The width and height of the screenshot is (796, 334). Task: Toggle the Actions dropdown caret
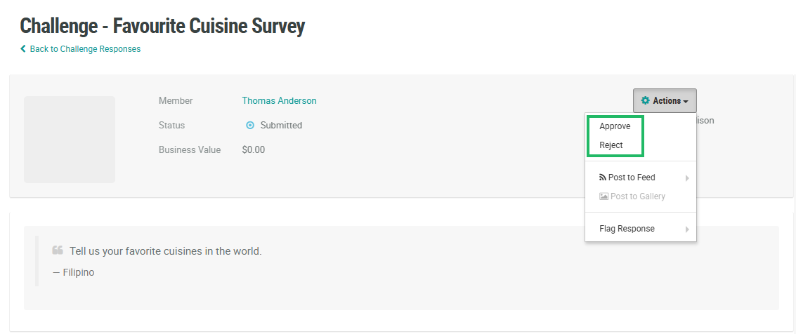pyautogui.click(x=686, y=102)
